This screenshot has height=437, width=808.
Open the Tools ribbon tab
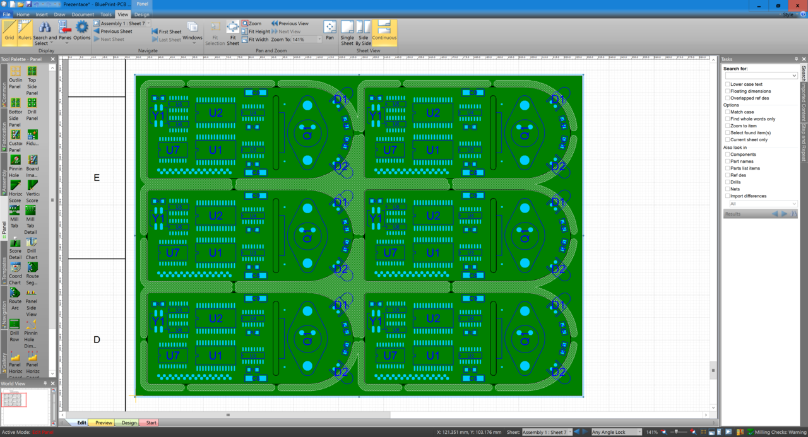click(106, 15)
